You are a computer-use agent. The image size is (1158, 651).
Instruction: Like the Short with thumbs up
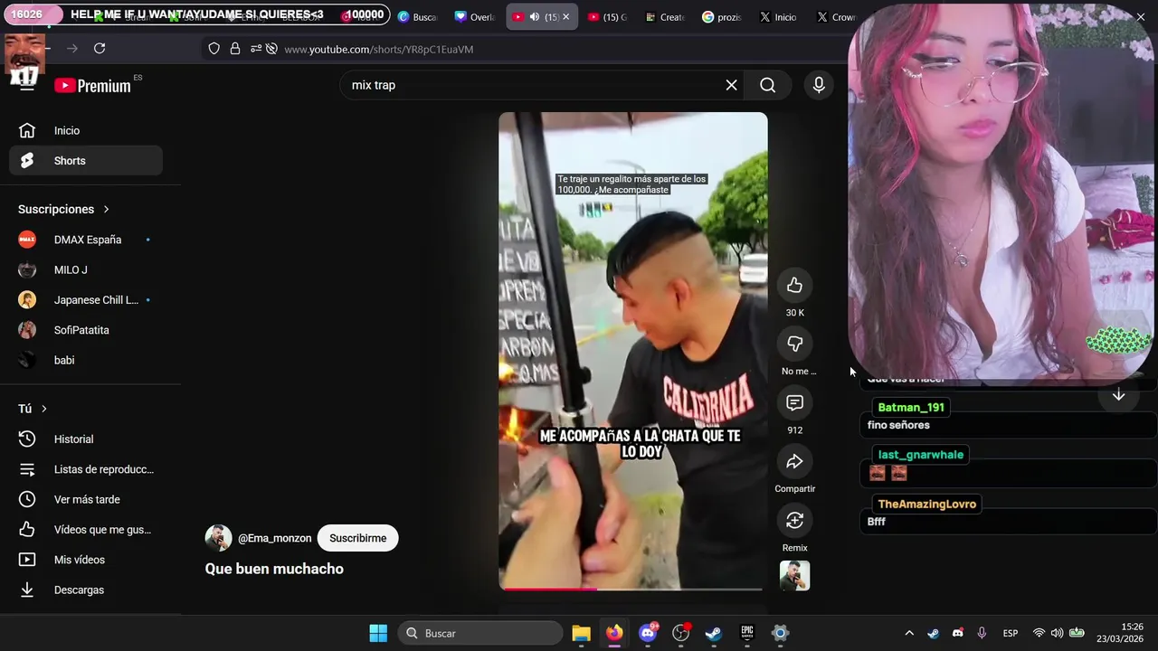click(x=794, y=286)
